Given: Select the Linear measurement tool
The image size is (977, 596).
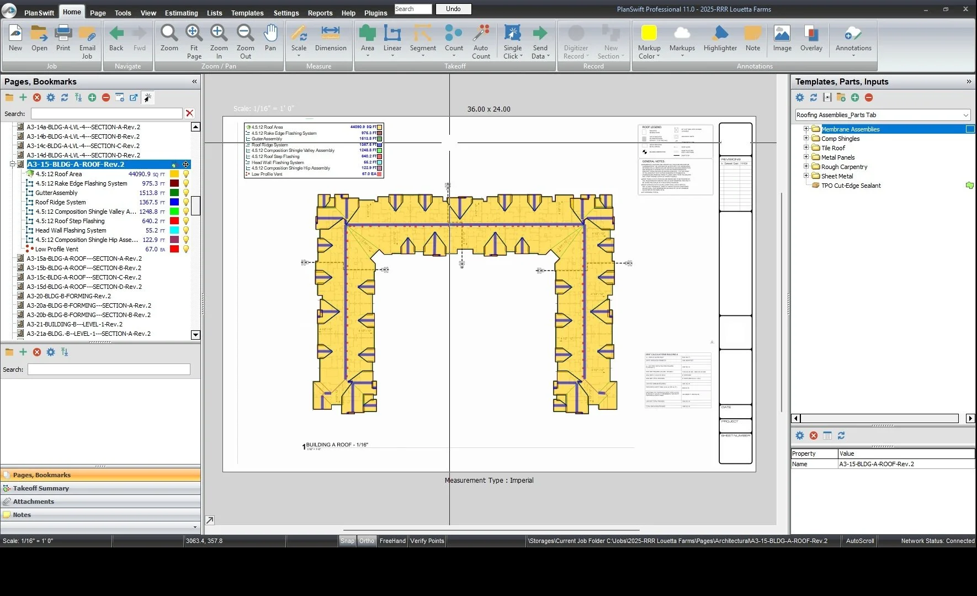Looking at the screenshot, I should pyautogui.click(x=392, y=39).
